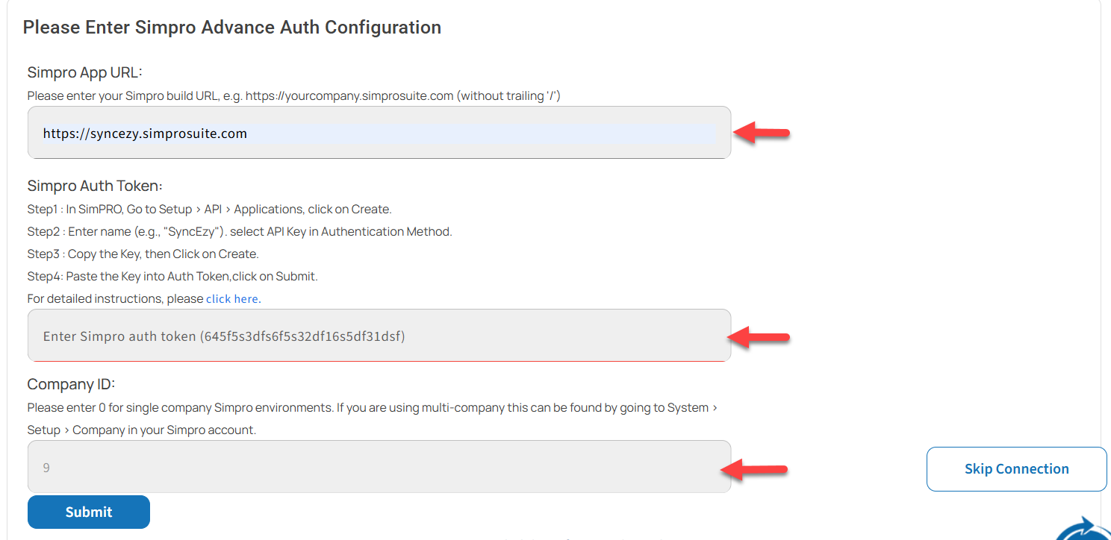Click the Step4 'Paste the Key' instruction
The height and width of the screenshot is (540, 1111).
pyautogui.click(x=172, y=276)
